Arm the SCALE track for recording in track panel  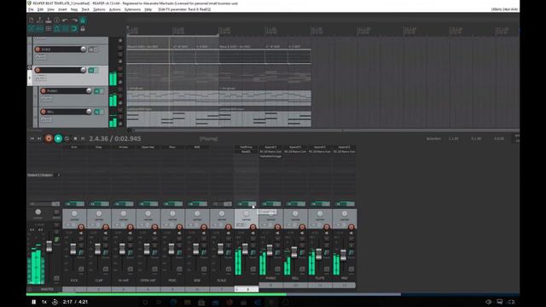(x=38, y=49)
